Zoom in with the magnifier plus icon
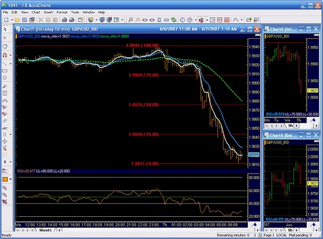 click(130, 20)
